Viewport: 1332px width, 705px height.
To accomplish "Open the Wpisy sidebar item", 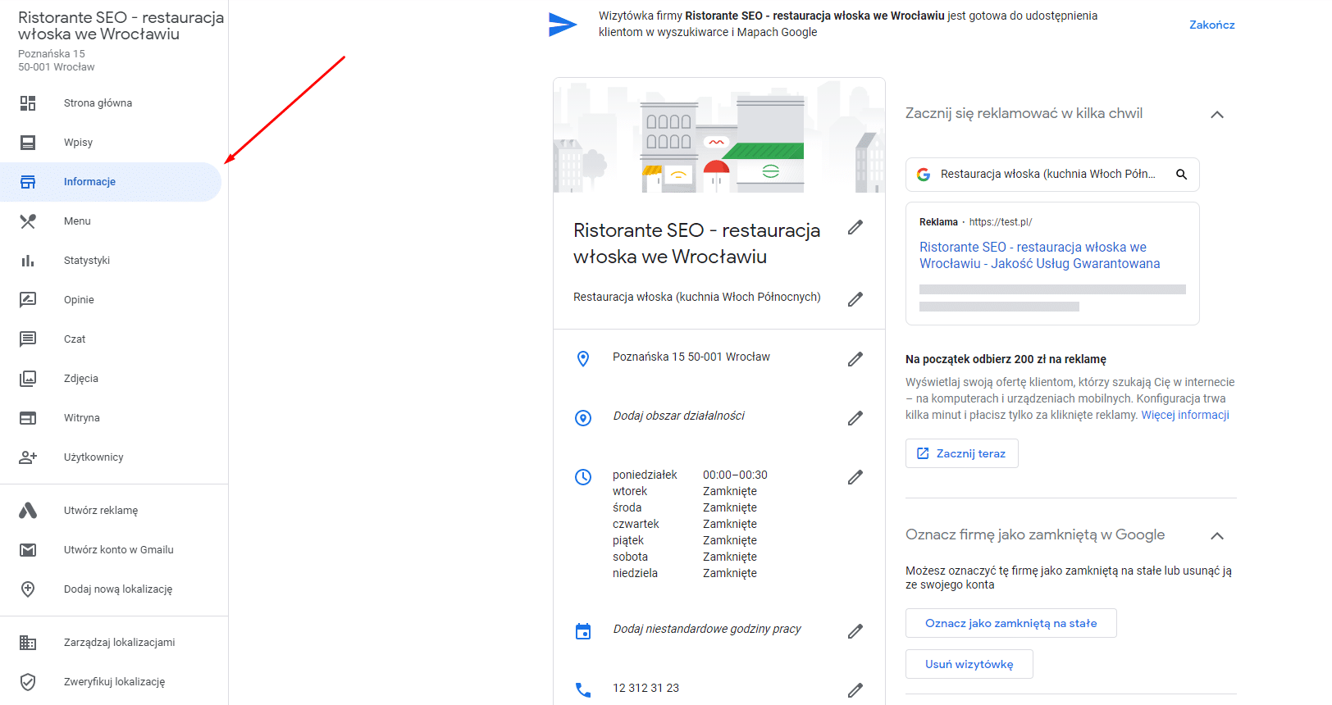I will 111,143.
